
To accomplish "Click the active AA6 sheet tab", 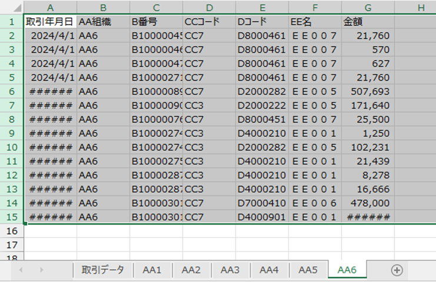I will point(347,270).
